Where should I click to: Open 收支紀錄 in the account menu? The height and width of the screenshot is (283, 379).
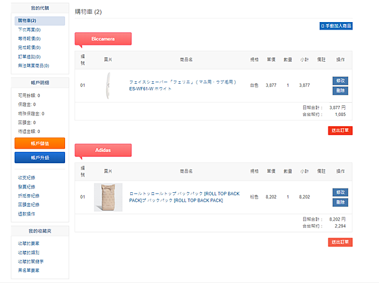pyautogui.click(x=28, y=178)
